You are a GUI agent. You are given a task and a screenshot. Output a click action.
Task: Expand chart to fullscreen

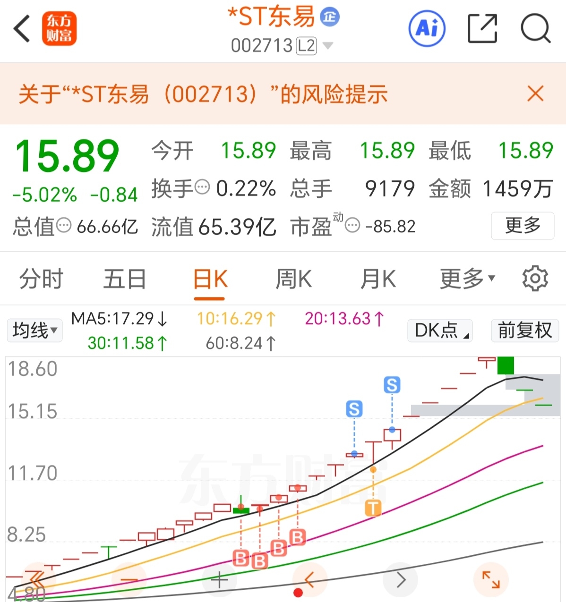click(491, 579)
